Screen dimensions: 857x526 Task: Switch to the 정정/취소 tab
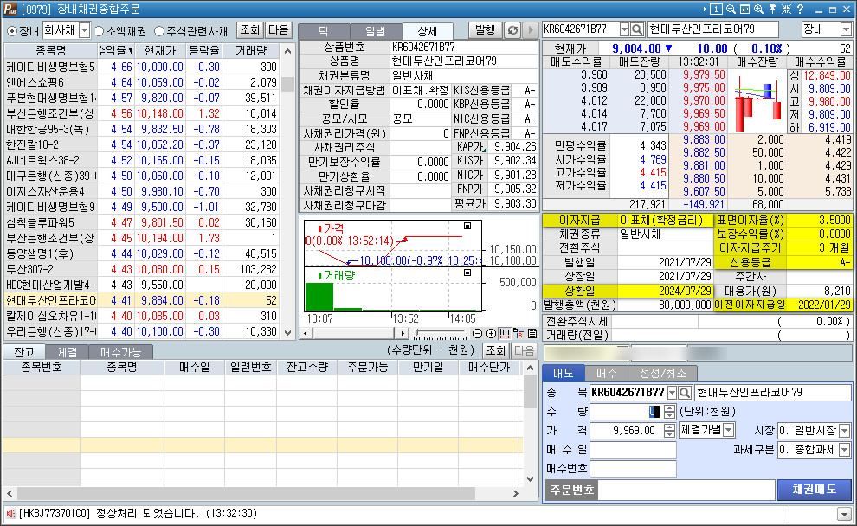coord(662,373)
